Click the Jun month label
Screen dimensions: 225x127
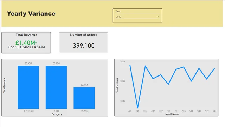point(168,111)
